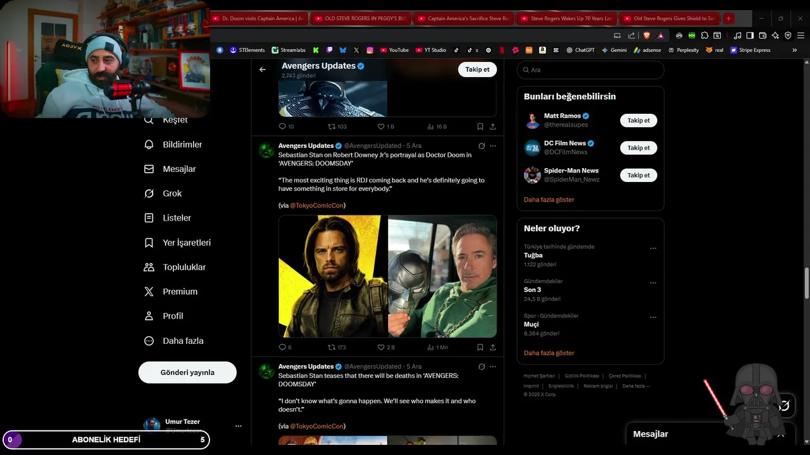Open the Robert Downey Jr mask photo
The height and width of the screenshot is (455, 810).
coord(442,276)
